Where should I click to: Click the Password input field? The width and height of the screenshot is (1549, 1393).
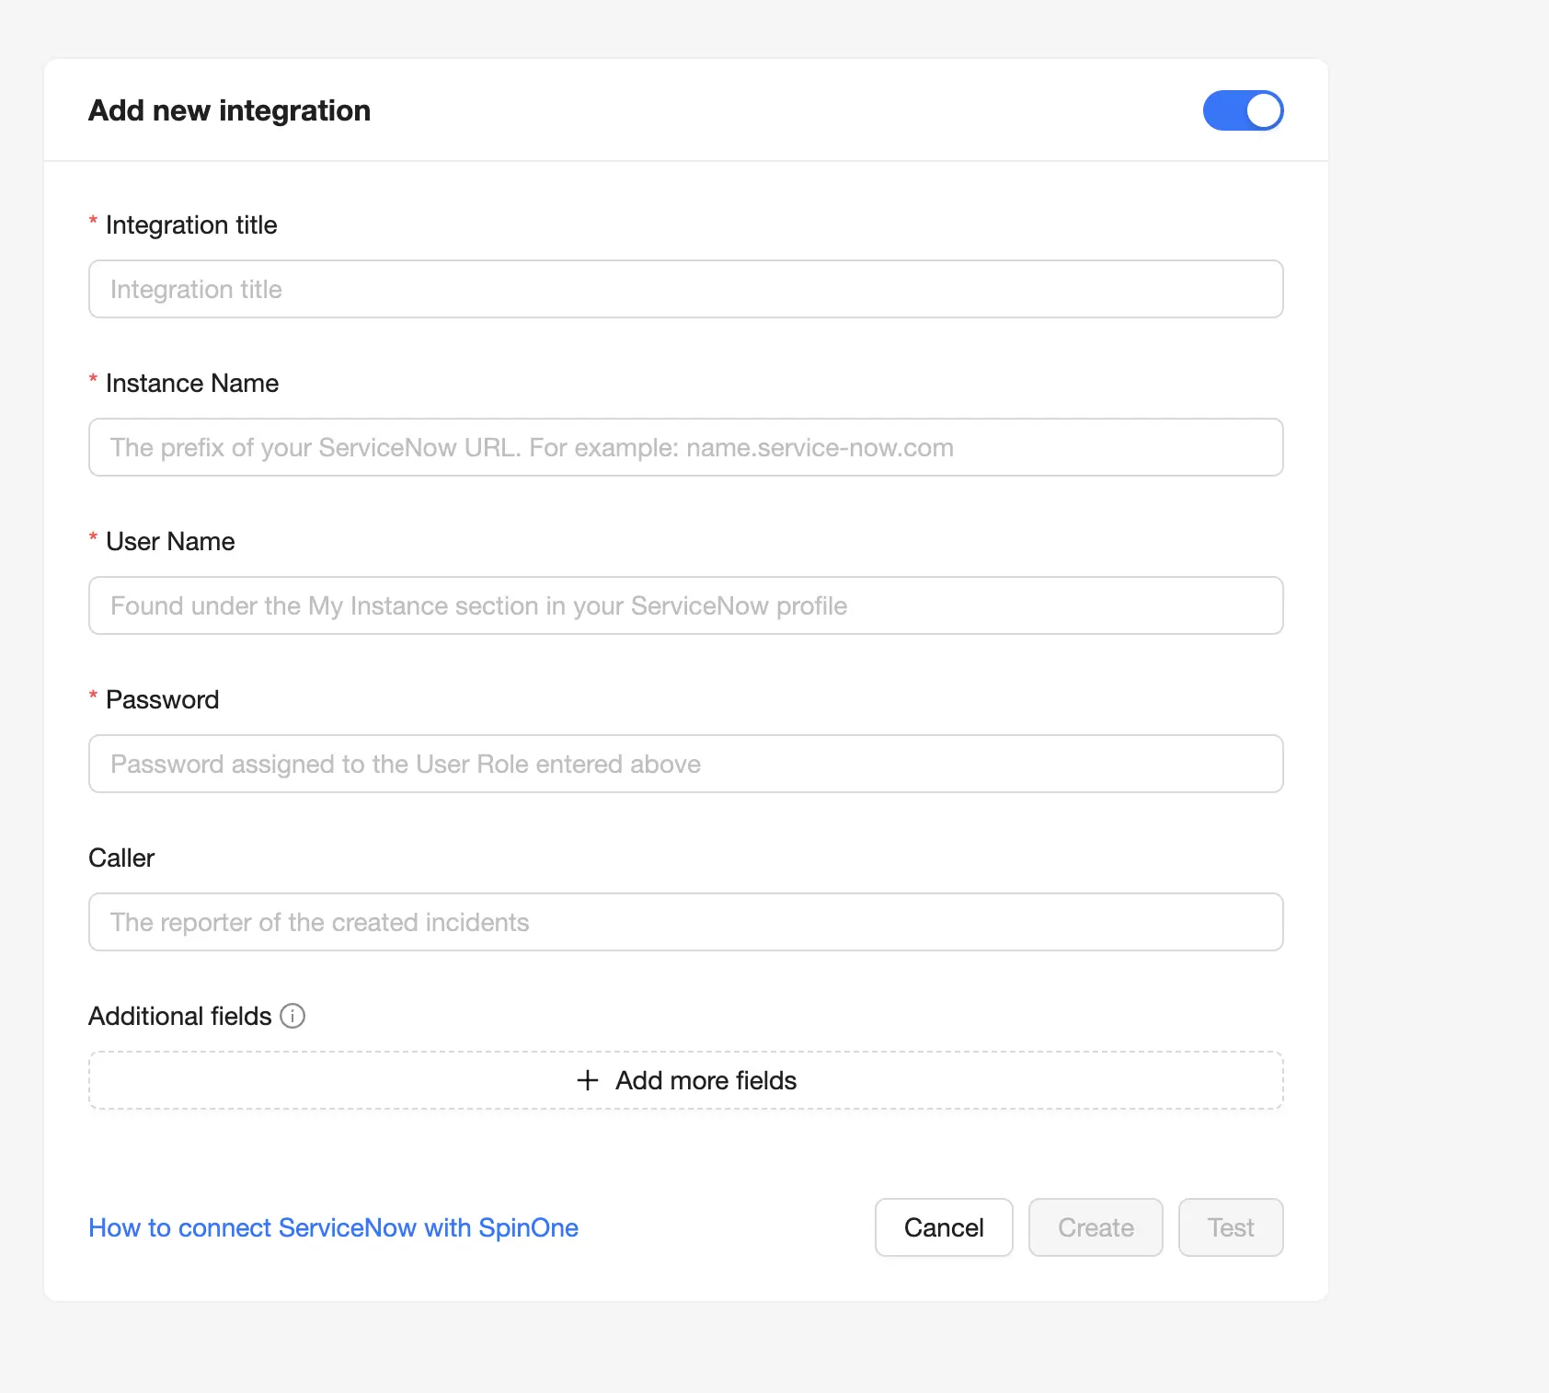tap(684, 764)
